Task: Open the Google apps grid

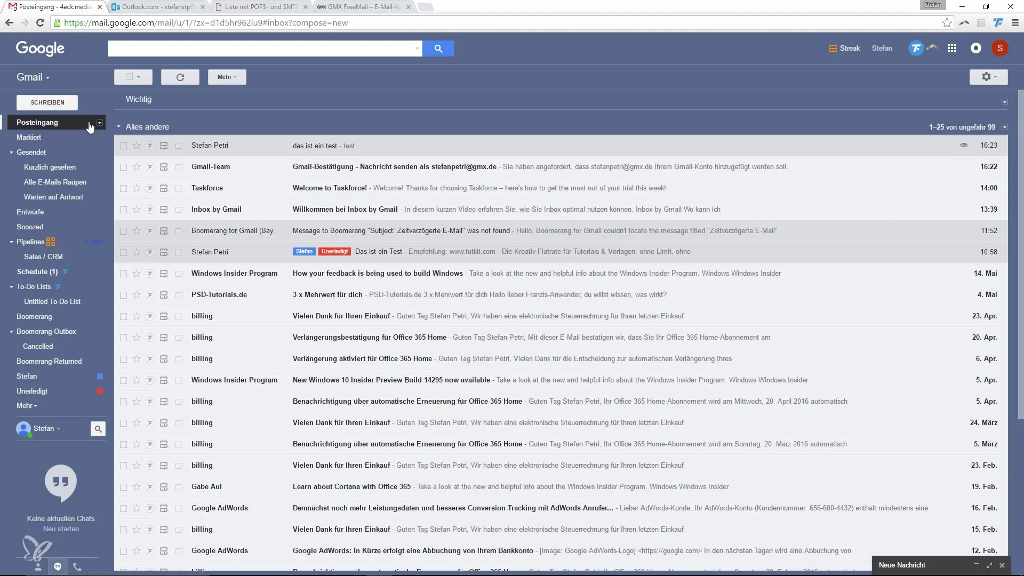Action: coord(952,49)
